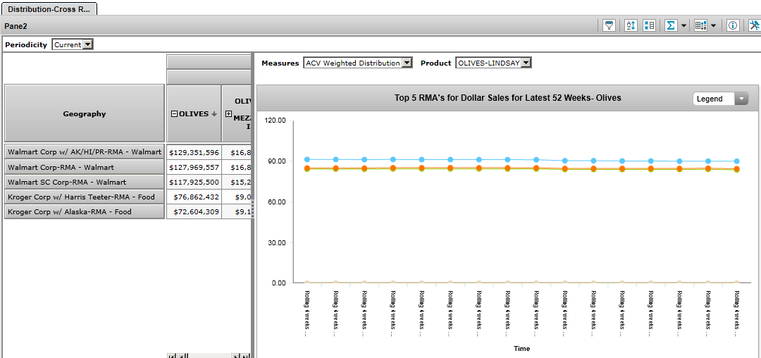The image size is (761, 358).
Task: Click the grid chart view icon
Action: click(700, 25)
